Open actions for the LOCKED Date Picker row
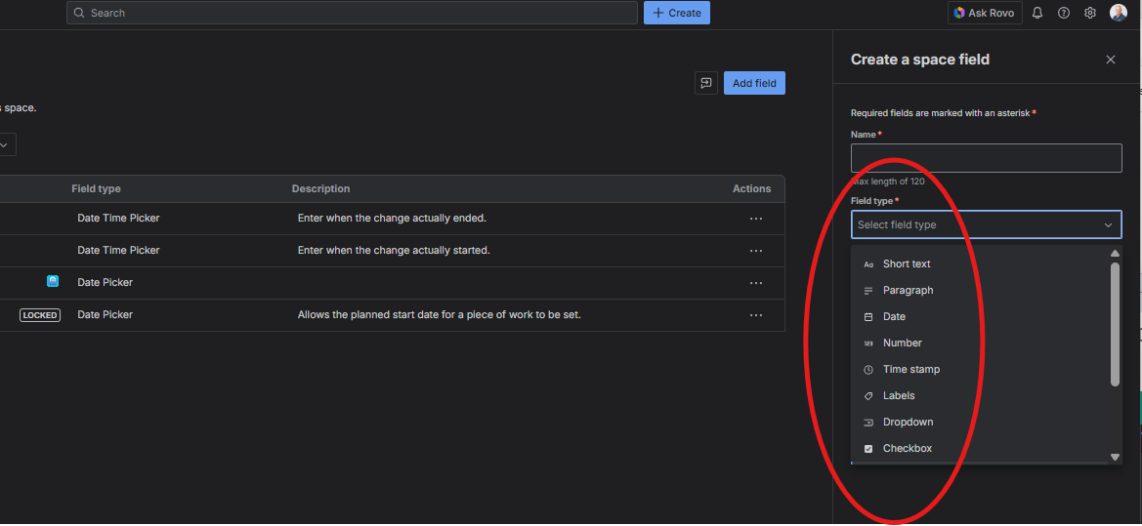The image size is (1142, 526). [x=756, y=315]
